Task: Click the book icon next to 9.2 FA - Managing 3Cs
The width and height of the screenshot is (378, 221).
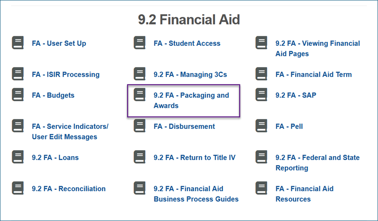Action: click(139, 74)
